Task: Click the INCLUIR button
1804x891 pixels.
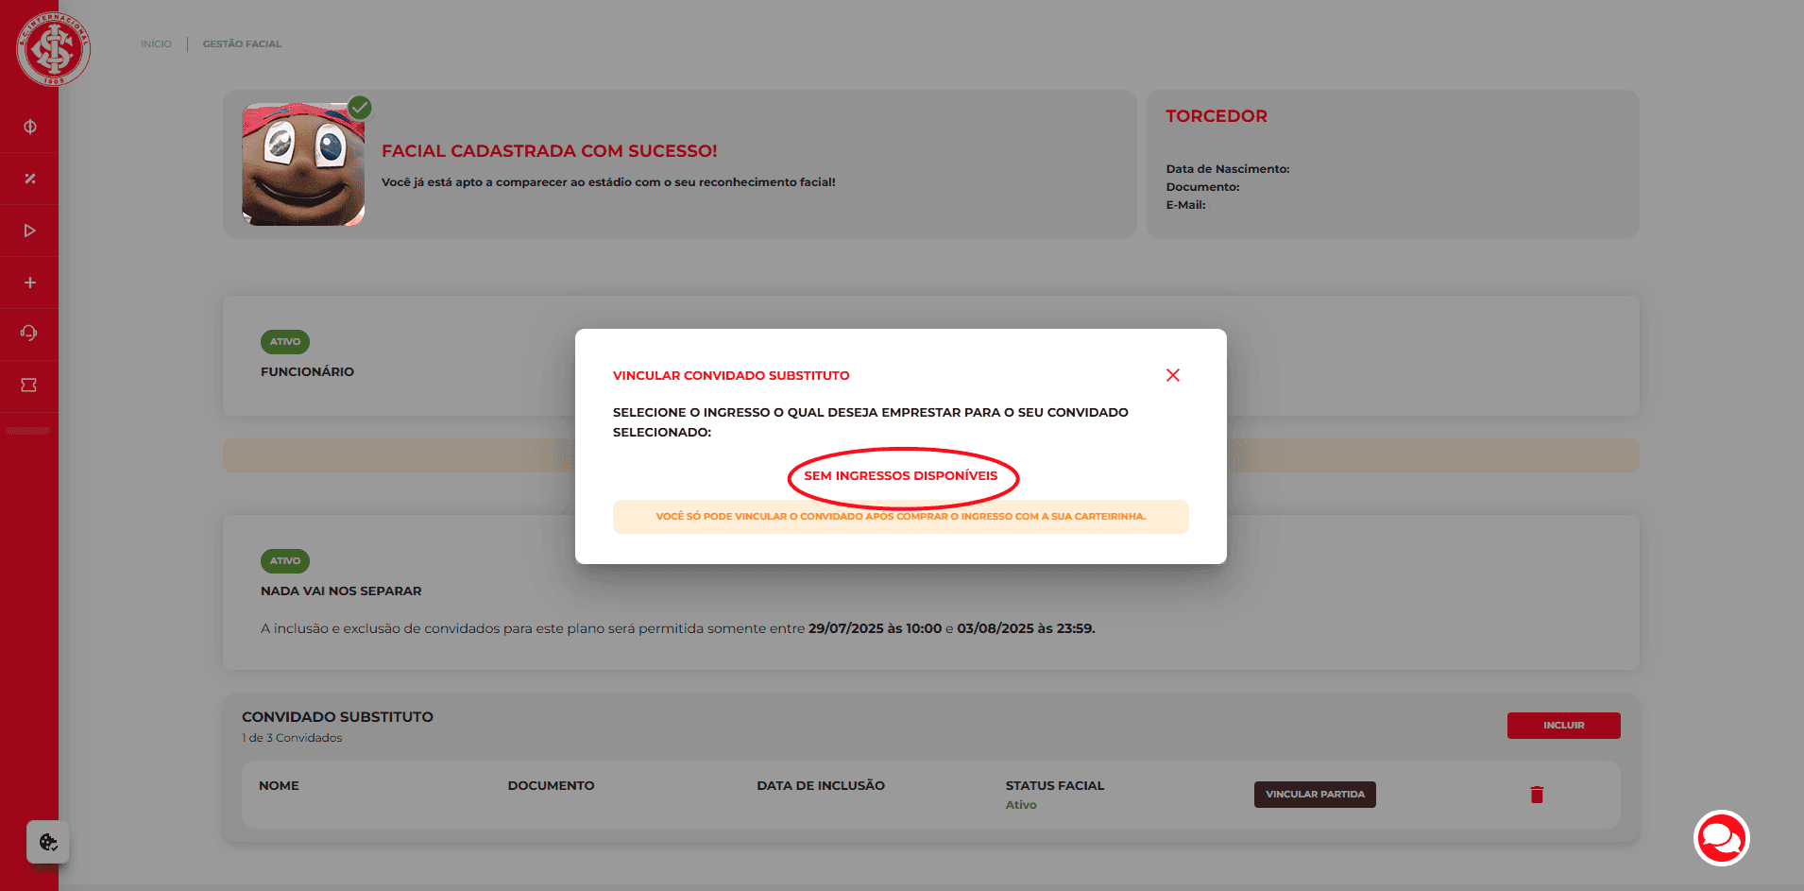Action: pos(1563,726)
